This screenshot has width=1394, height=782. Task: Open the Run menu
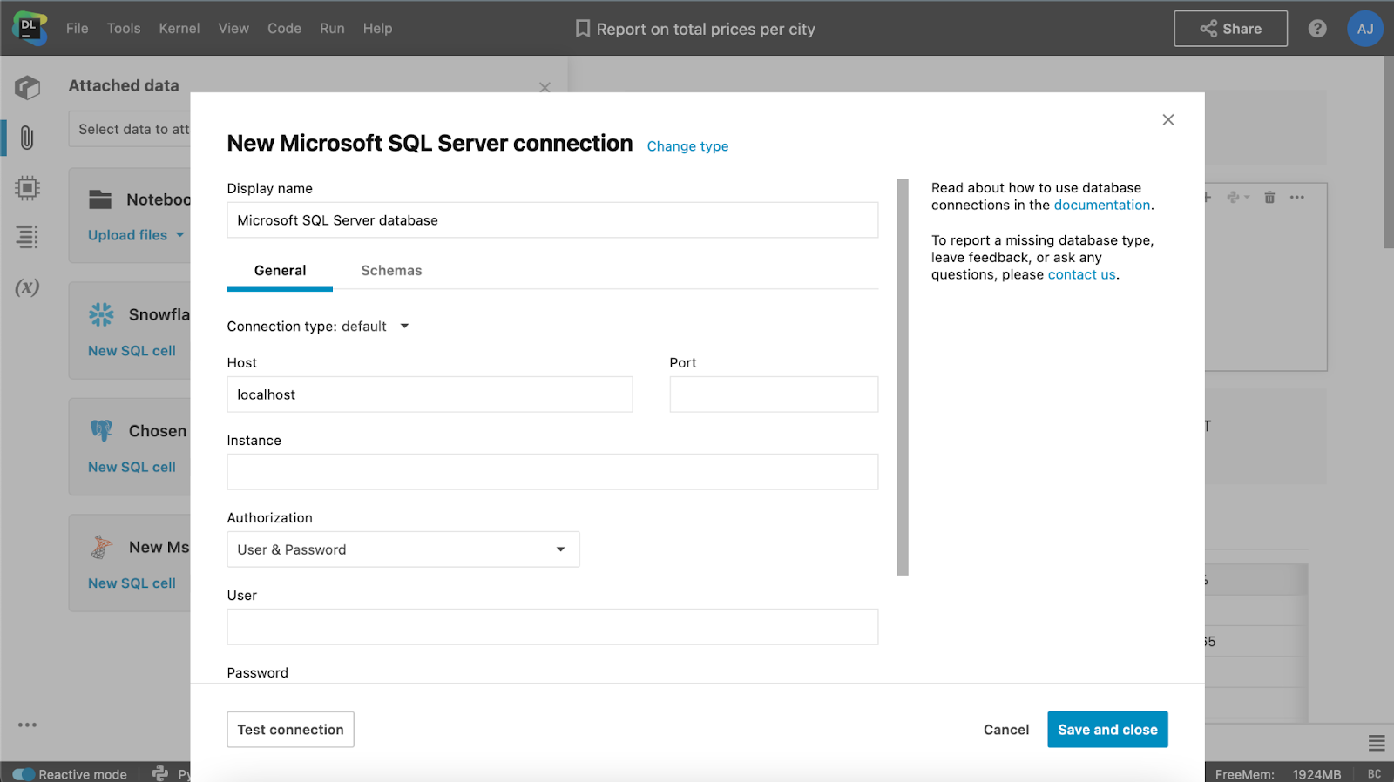tap(332, 29)
